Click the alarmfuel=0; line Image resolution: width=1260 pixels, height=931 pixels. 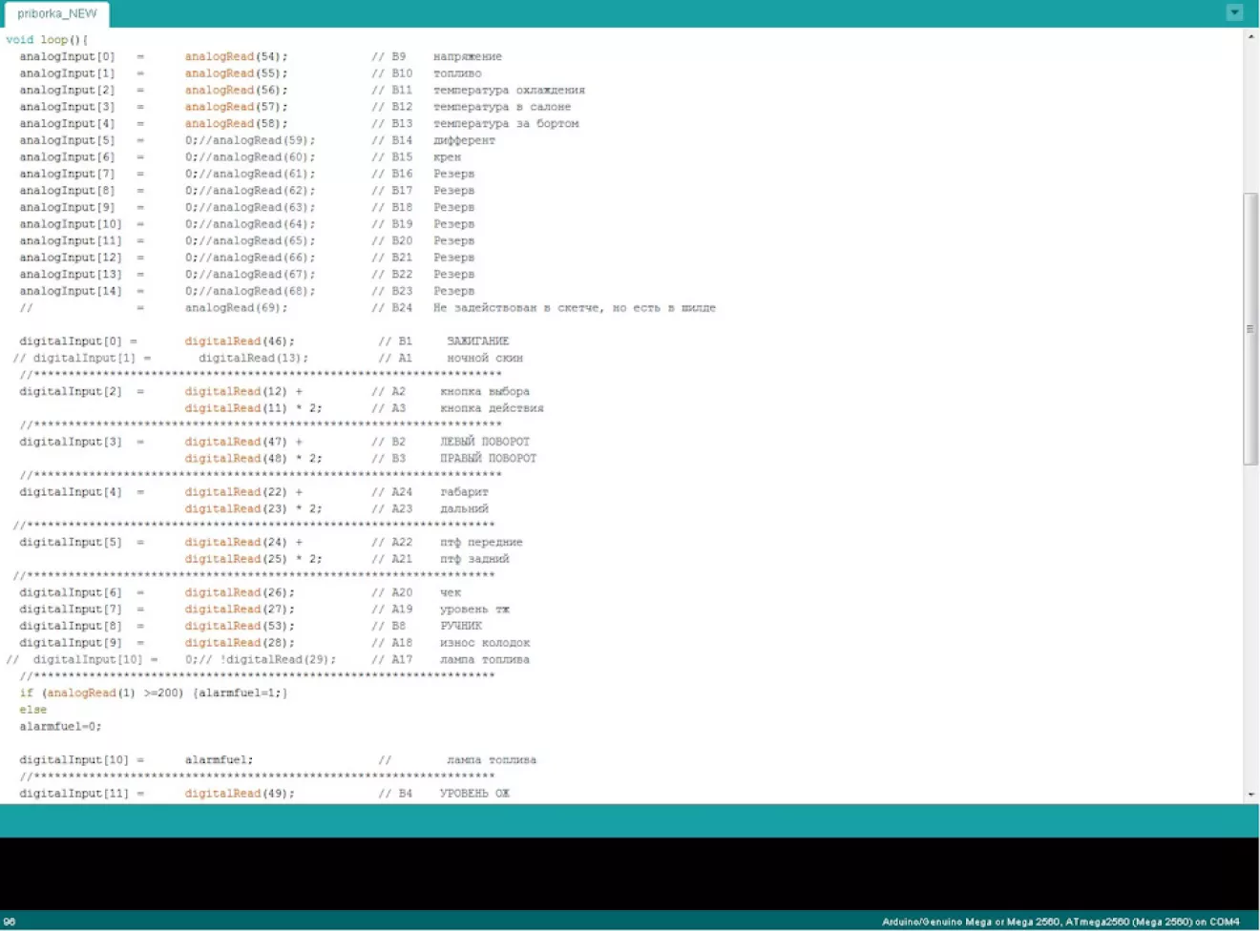(60, 726)
